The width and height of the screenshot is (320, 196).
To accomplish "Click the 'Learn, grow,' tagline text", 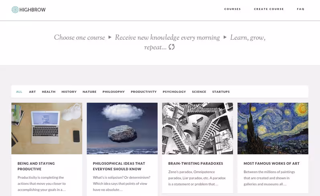I will pyautogui.click(x=248, y=38).
